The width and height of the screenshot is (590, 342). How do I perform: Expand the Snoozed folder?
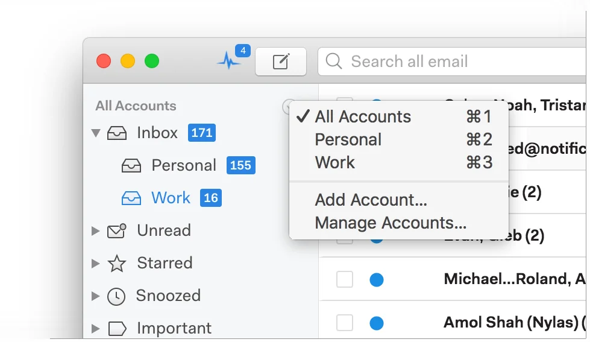(x=96, y=296)
